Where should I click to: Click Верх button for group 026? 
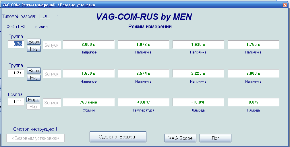click(x=34, y=42)
